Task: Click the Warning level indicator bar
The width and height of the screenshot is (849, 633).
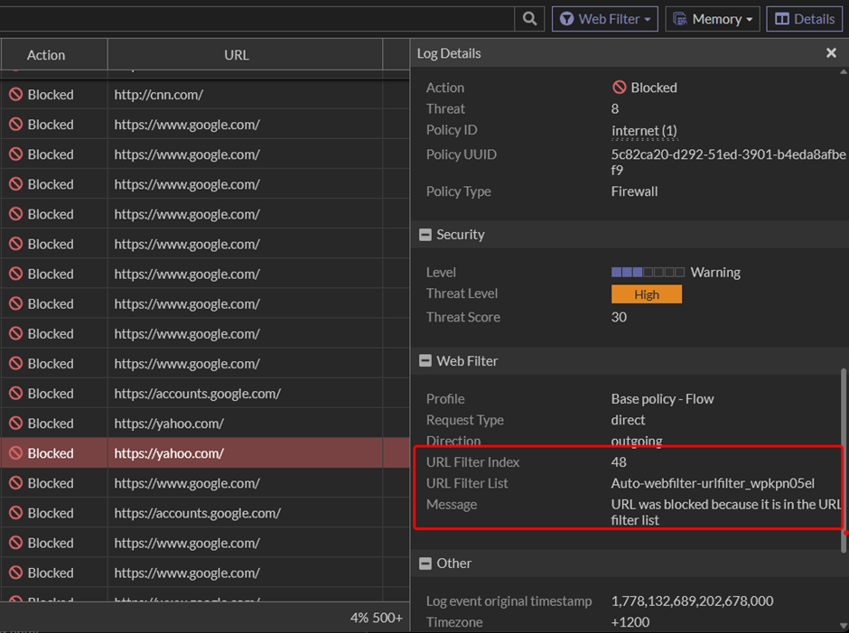Action: coord(648,272)
